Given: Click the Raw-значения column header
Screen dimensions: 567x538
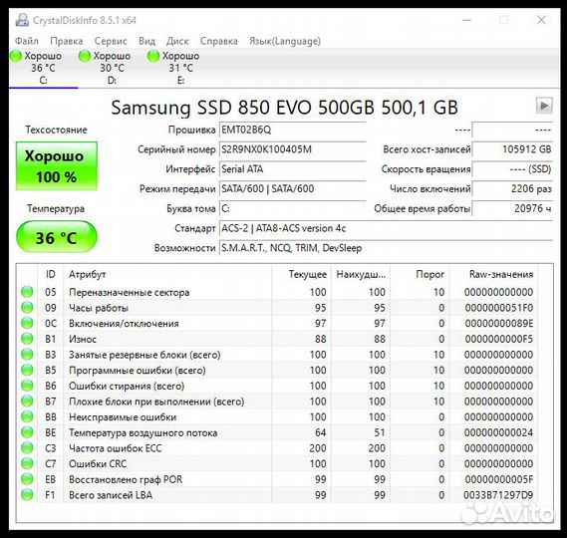Looking at the screenshot, I should 493,274.
